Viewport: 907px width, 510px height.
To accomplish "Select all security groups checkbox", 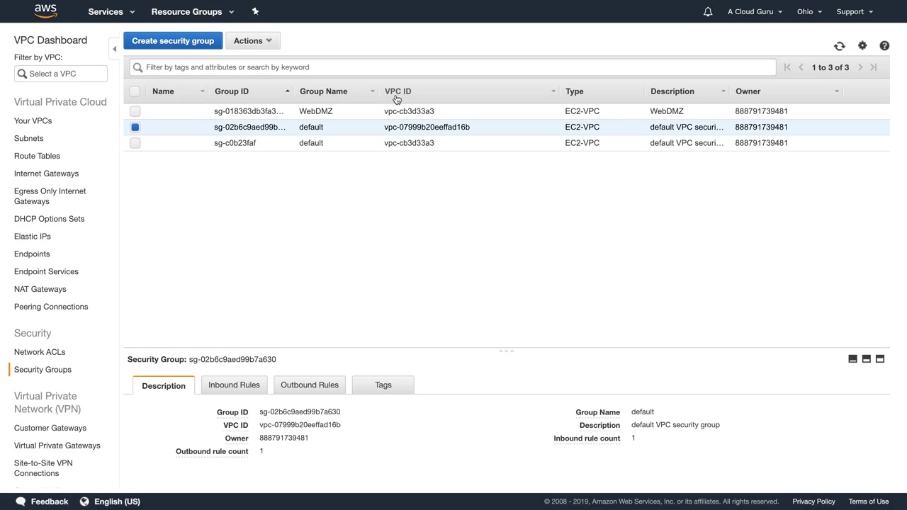I will [x=135, y=91].
